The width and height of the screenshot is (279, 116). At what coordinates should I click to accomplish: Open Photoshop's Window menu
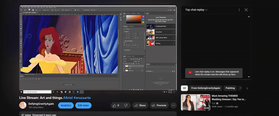(51, 7)
